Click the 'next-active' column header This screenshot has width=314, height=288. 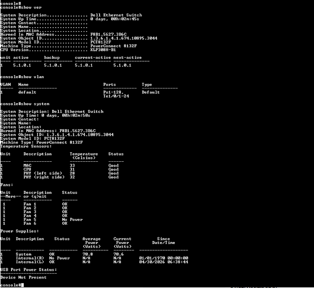128,58
